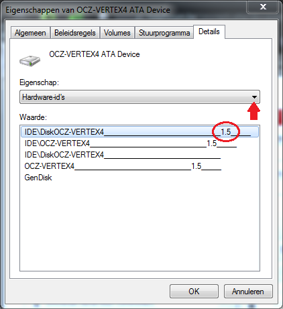Select the Hardware-id's combo box

point(139,97)
